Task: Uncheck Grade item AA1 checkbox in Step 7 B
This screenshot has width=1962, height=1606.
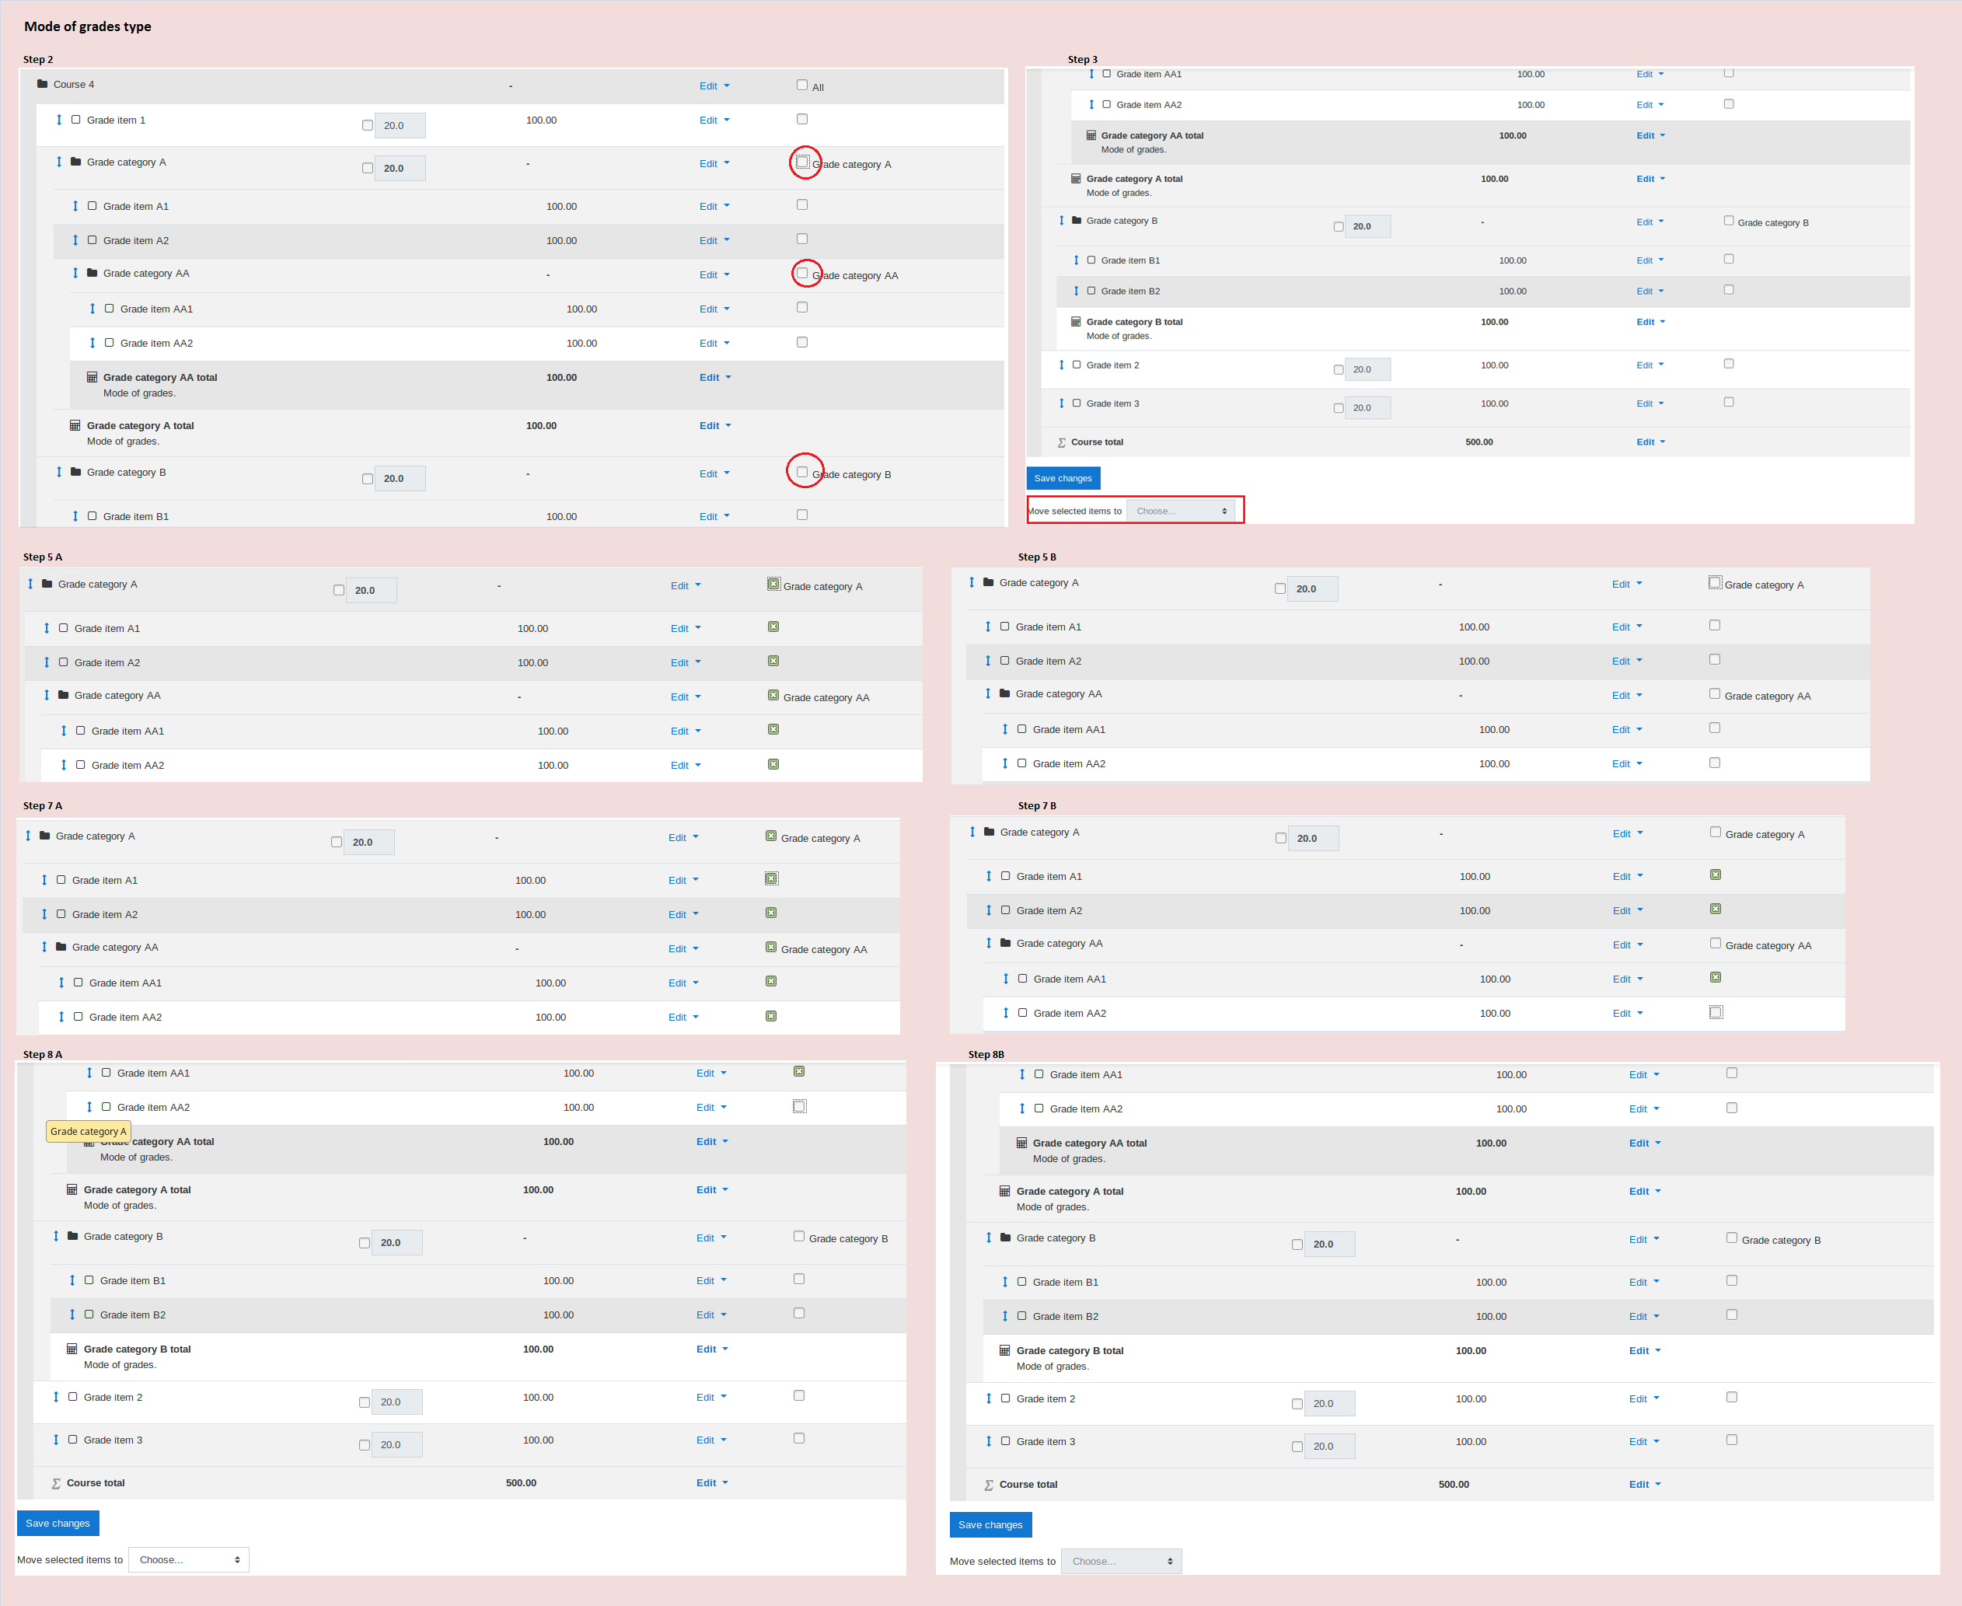Action: [1716, 977]
